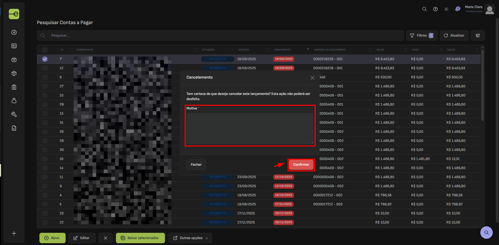Check the checkbox for row ID 22

[x=45, y=222]
